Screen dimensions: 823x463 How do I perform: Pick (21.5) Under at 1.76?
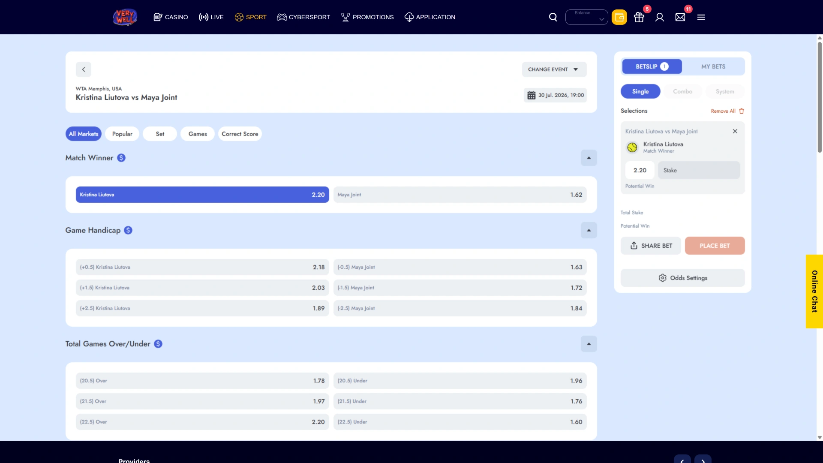pyautogui.click(x=460, y=401)
